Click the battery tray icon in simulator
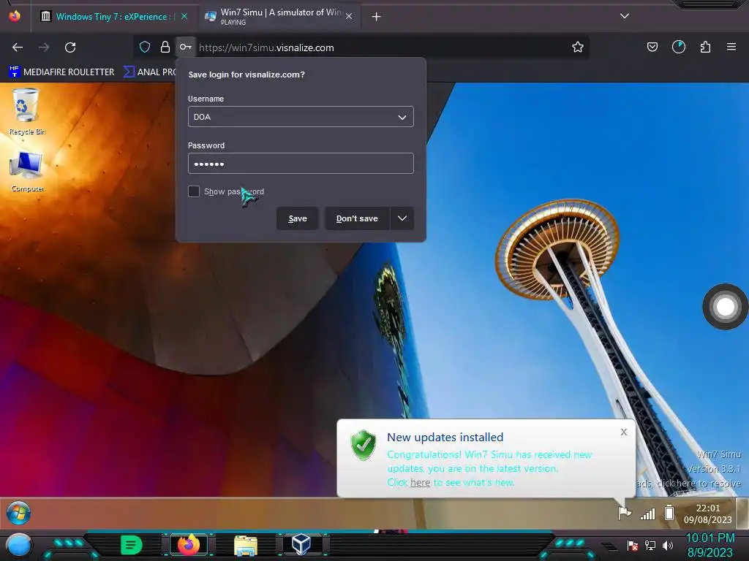Image resolution: width=749 pixels, height=561 pixels. point(669,513)
